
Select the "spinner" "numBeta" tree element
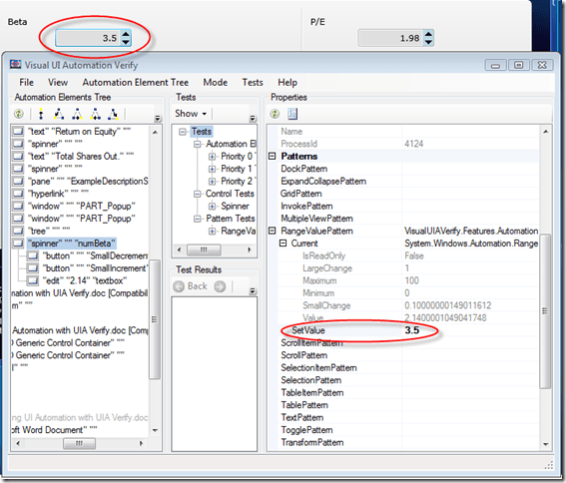click(72, 243)
